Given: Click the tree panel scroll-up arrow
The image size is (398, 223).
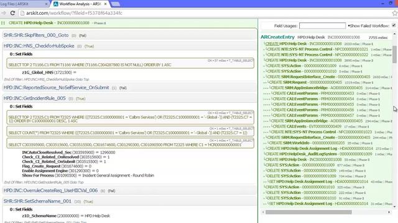Looking at the screenshot, I should point(394,34).
